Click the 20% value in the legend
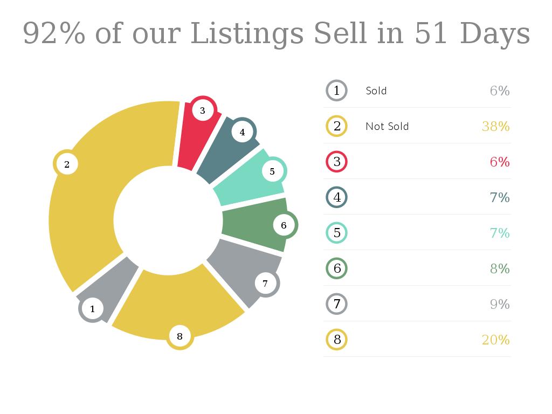The image size is (552, 414). point(495,340)
